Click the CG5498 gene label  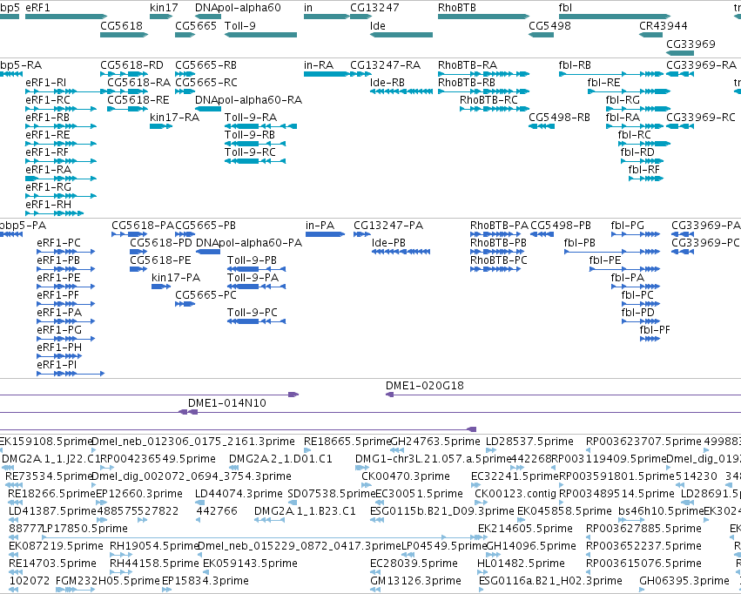pyautogui.click(x=549, y=25)
